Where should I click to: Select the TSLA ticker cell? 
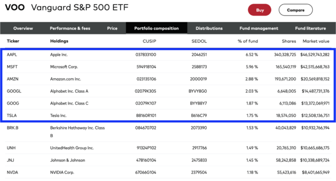[x=12, y=116]
